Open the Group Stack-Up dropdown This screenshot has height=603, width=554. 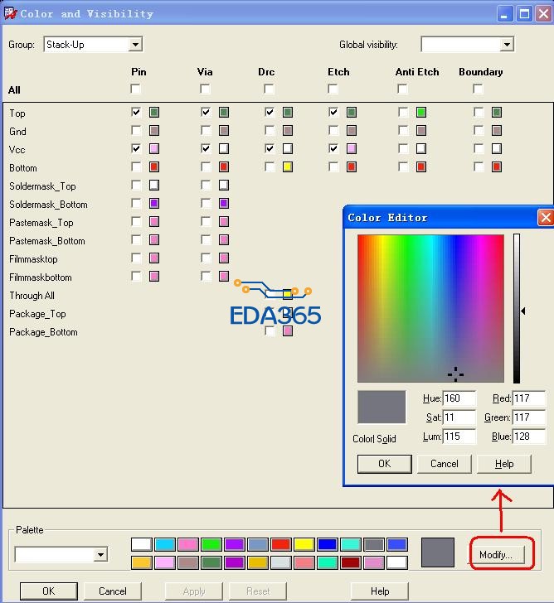[135, 45]
